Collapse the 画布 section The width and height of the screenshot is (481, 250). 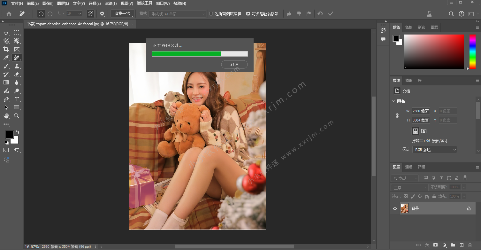[x=394, y=101]
